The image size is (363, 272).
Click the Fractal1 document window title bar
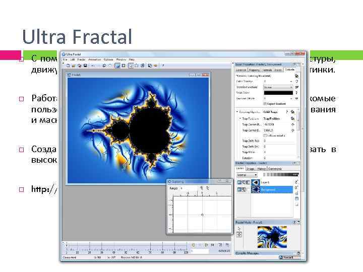(x=138, y=75)
